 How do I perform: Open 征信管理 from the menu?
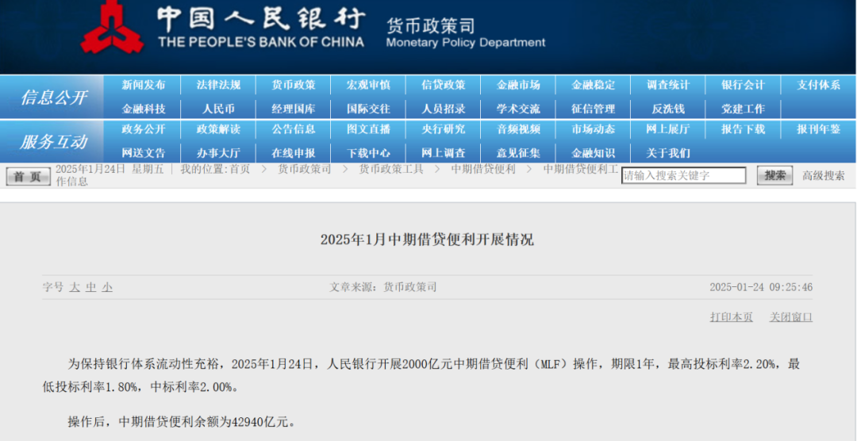(x=593, y=109)
